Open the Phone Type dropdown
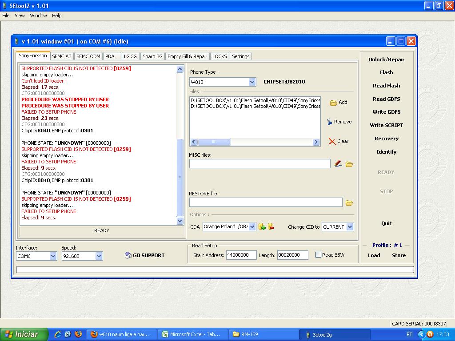This screenshot has height=341, width=455. (252, 82)
